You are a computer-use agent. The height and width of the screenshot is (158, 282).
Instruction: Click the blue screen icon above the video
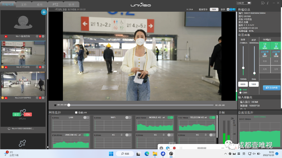click(234, 9)
